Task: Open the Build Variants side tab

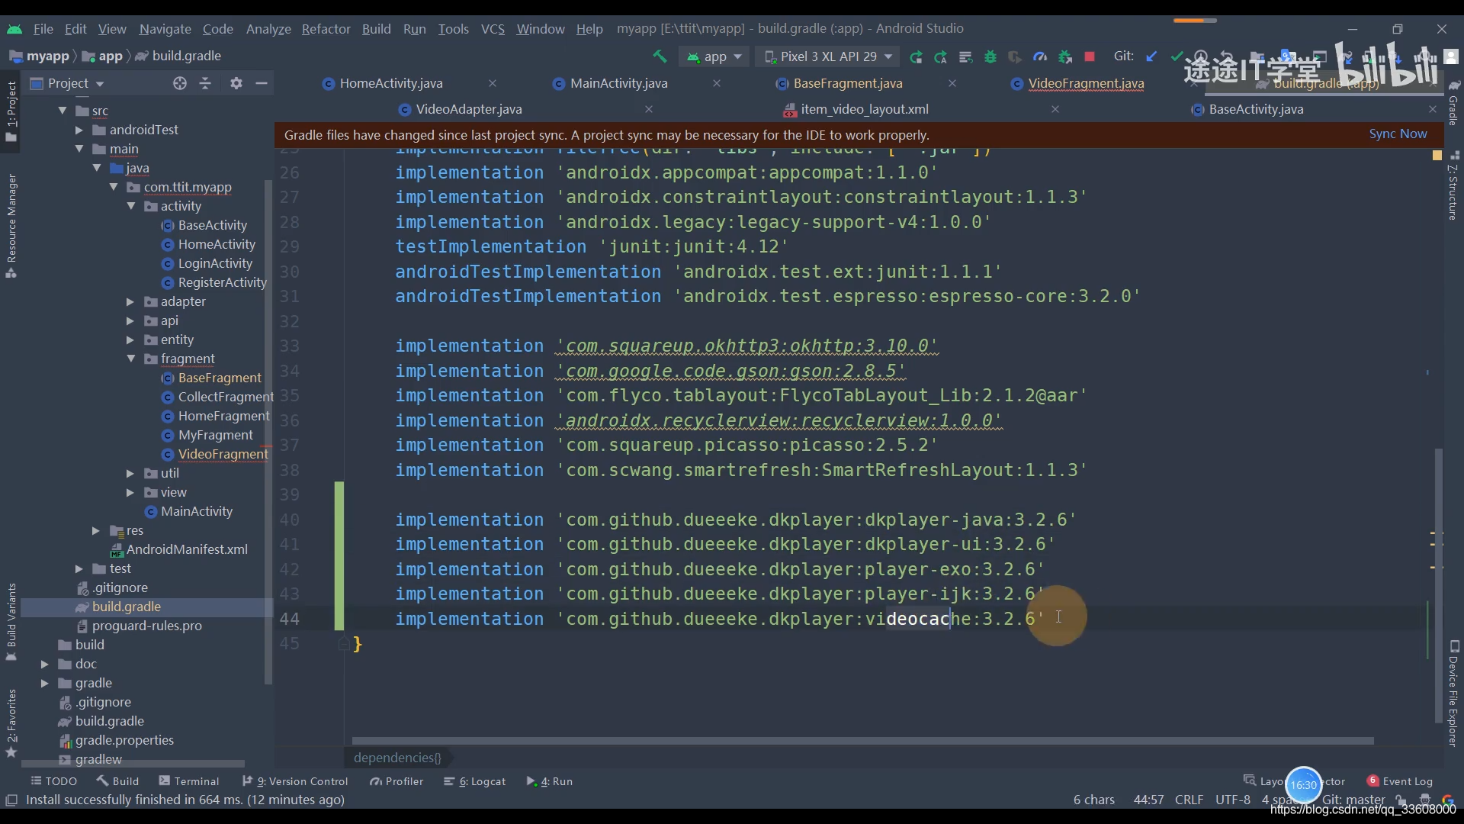Action: (11, 622)
